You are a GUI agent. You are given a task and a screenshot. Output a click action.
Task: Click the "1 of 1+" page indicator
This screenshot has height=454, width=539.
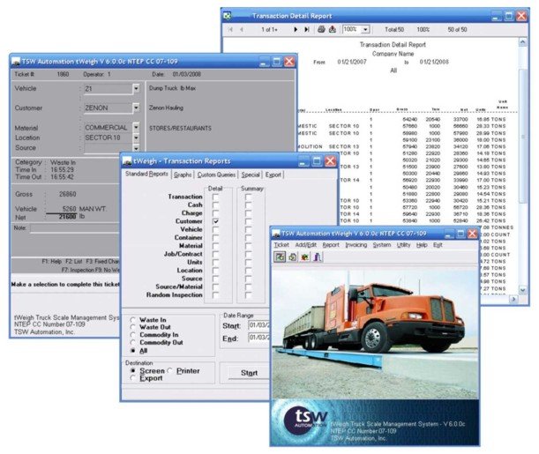[270, 30]
